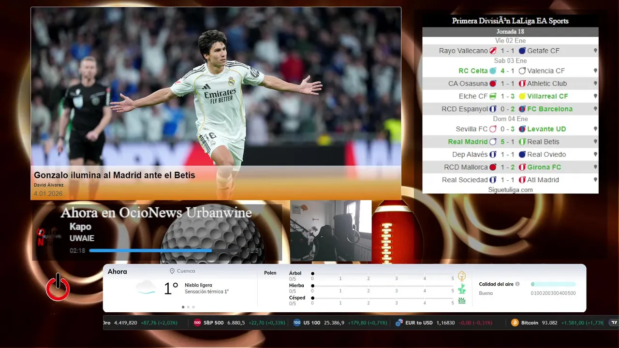
Task: Click the RC Celta team crest
Action: [493, 71]
